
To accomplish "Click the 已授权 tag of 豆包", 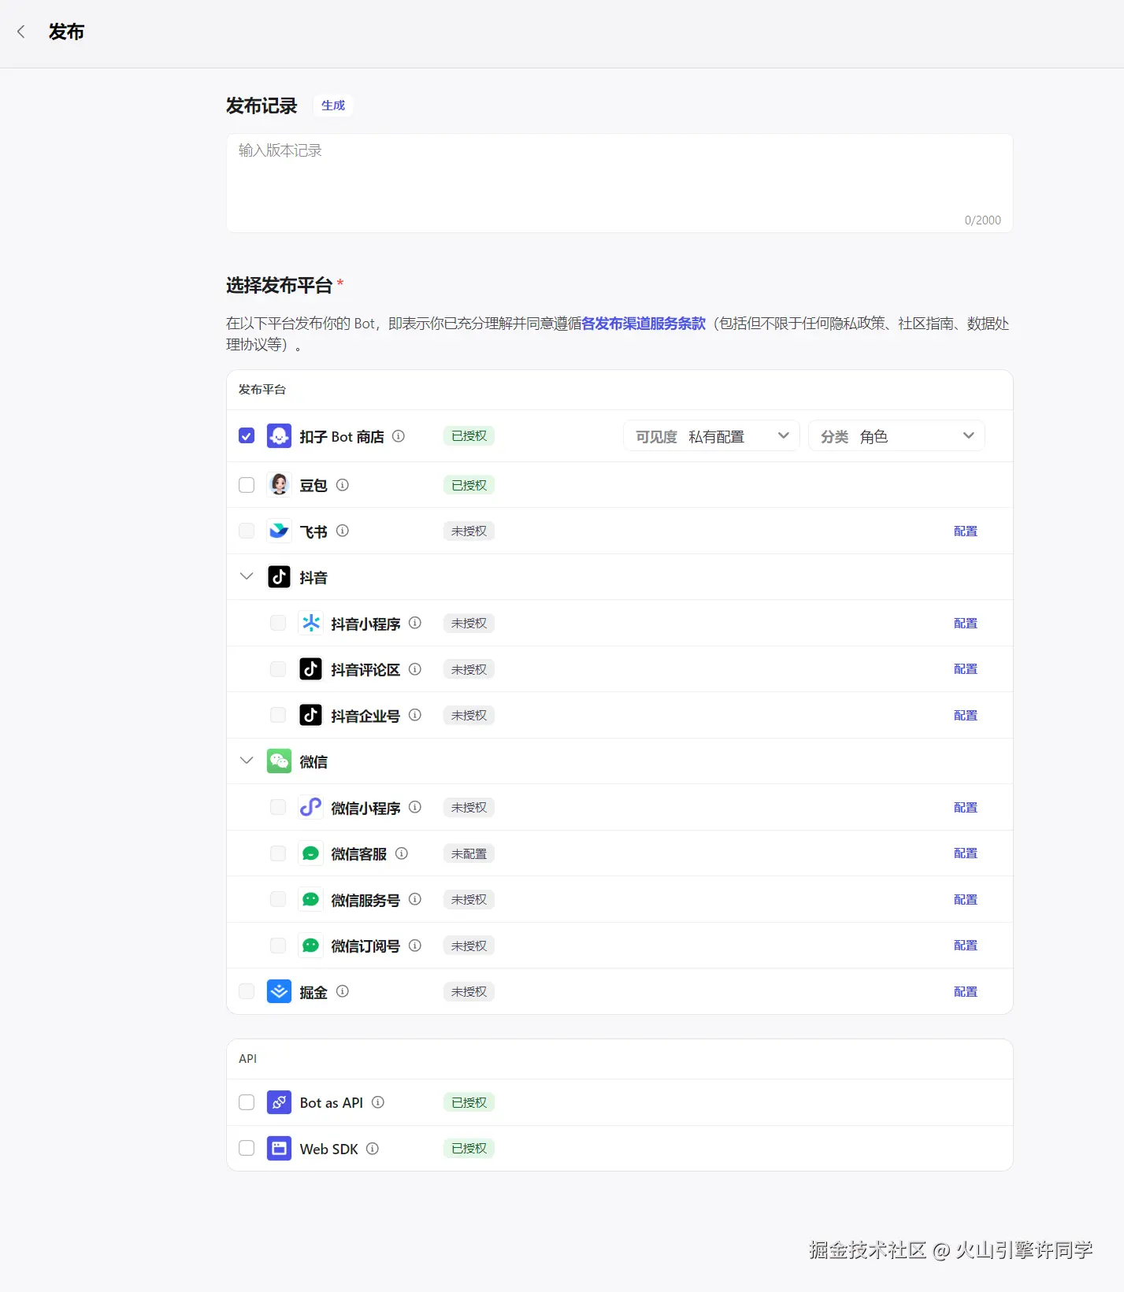I will (469, 485).
